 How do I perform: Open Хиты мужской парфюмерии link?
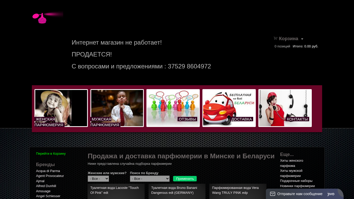click(x=291, y=173)
